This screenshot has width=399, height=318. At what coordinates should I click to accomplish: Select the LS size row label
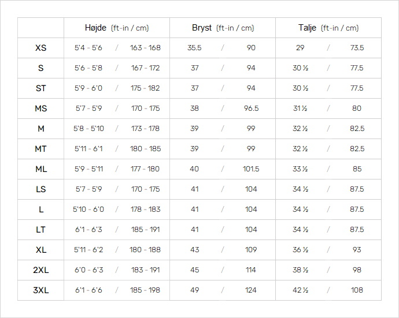coord(40,189)
